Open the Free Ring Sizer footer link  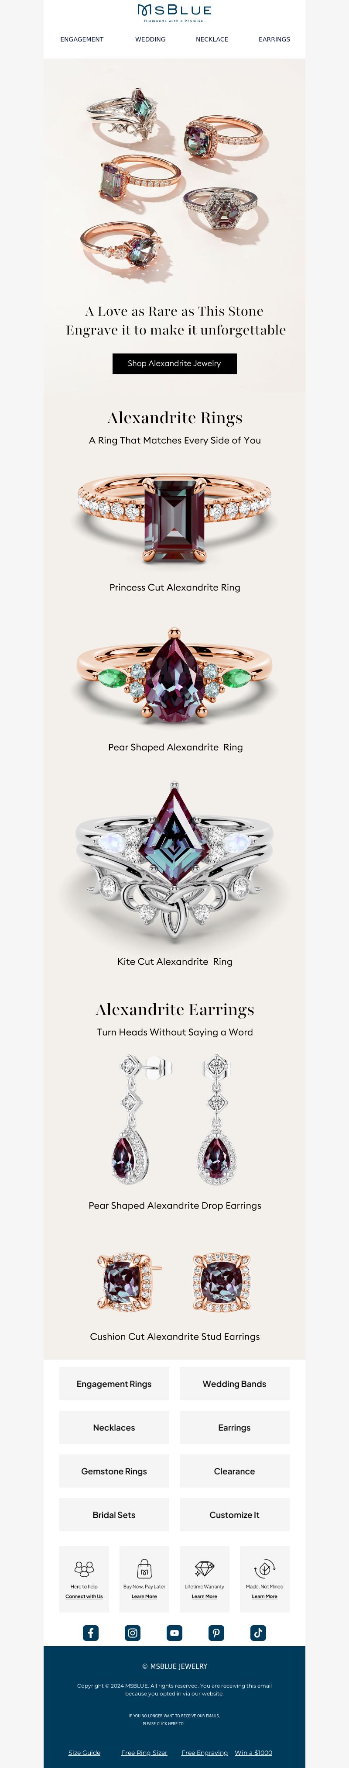coord(144,1752)
